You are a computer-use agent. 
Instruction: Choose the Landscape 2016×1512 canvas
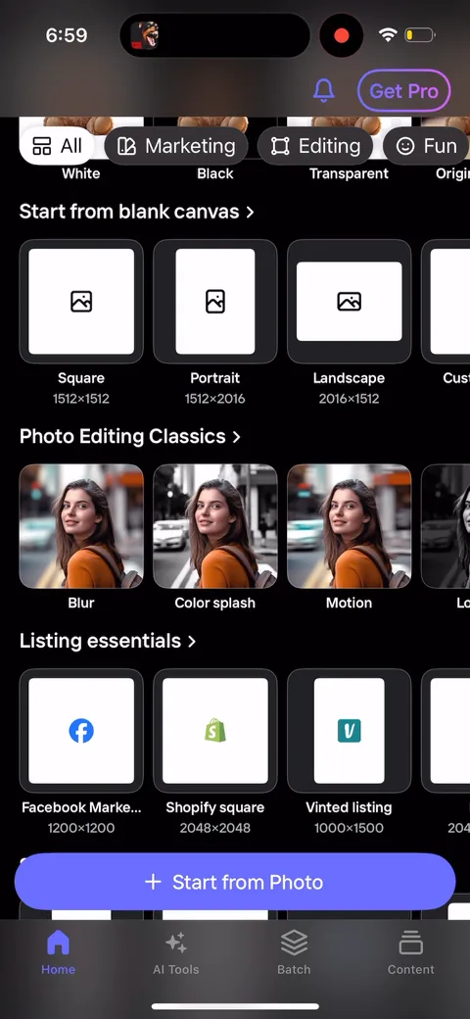click(350, 302)
